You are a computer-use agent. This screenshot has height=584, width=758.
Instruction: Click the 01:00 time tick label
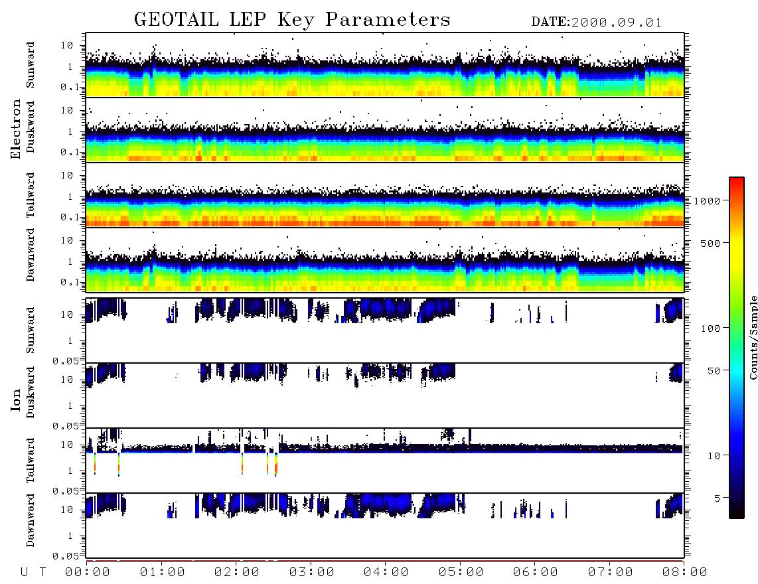(x=162, y=572)
